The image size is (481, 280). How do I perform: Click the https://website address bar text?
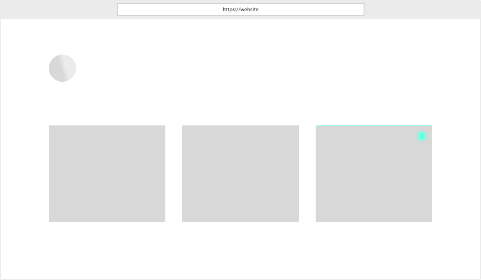point(240,9)
